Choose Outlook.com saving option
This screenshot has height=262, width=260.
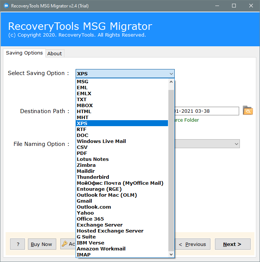[x=122, y=207]
